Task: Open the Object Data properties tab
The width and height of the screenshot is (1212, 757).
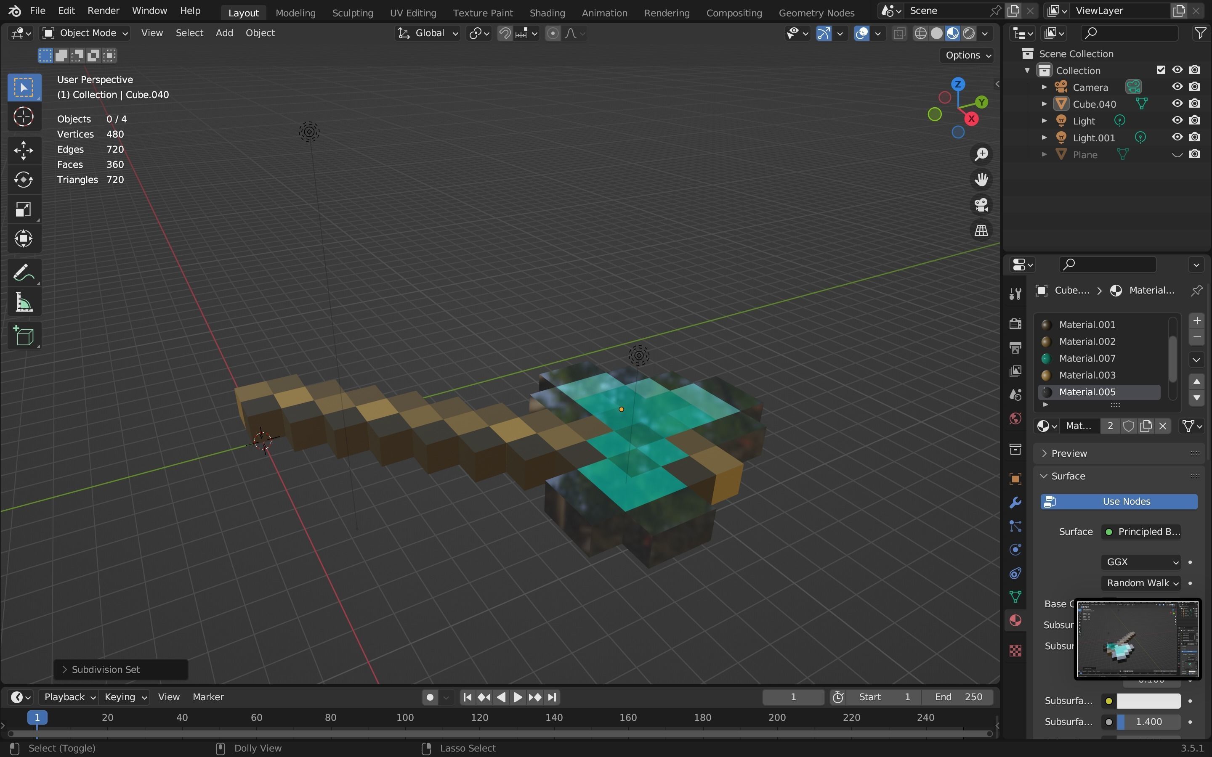Action: (x=1015, y=597)
